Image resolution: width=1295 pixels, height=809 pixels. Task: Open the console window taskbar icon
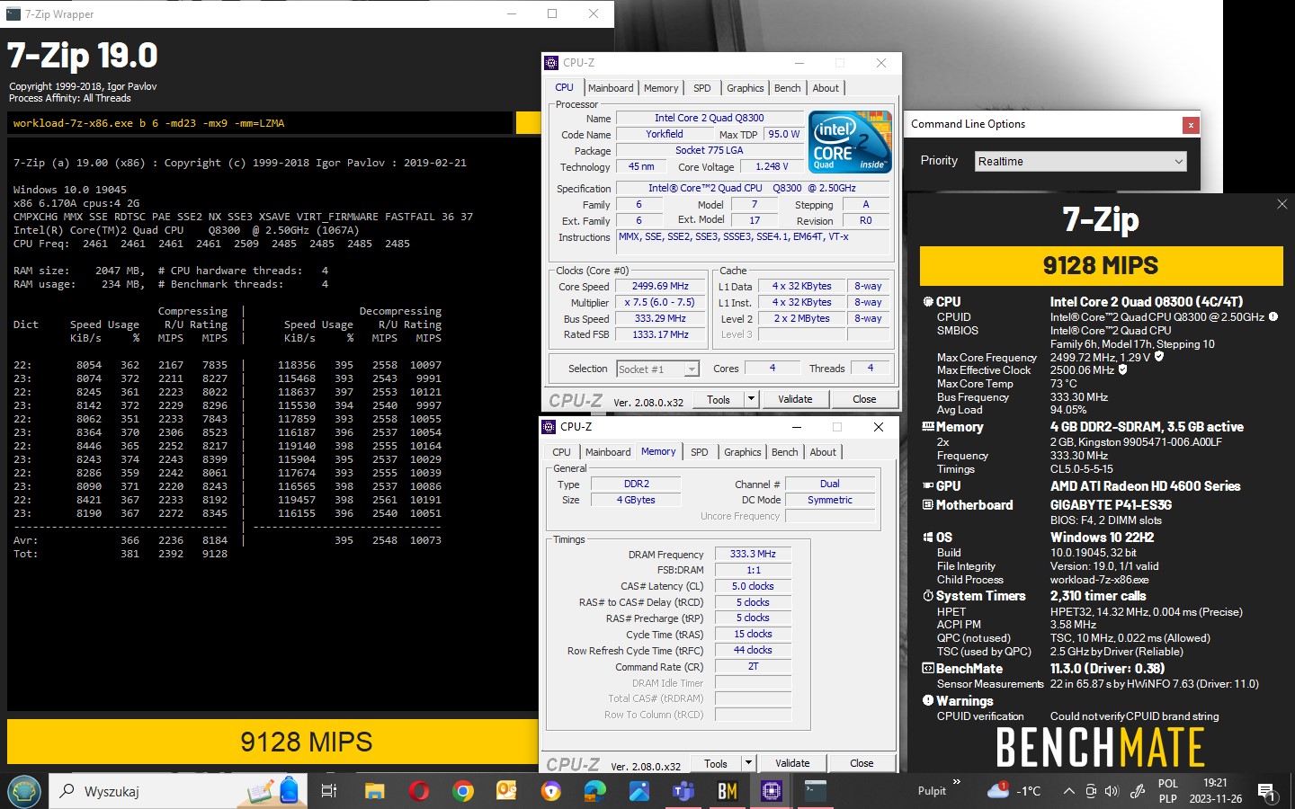[815, 791]
